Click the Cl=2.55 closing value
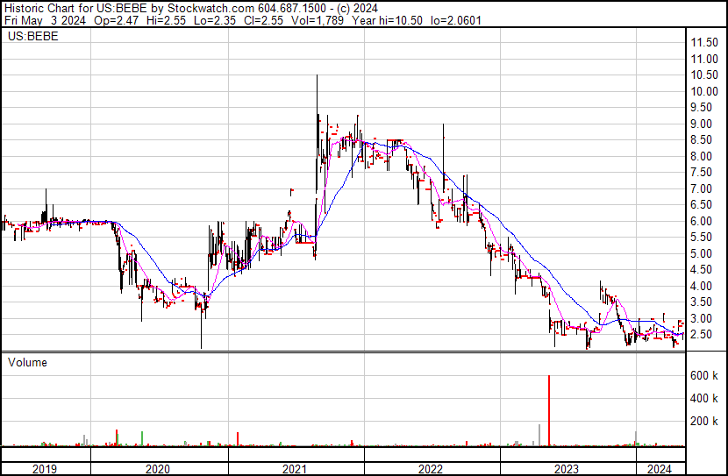This screenshot has width=728, height=476. pos(264,20)
